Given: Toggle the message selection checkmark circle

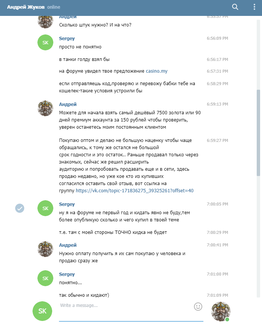Looking at the screenshot, I should (20, 208).
